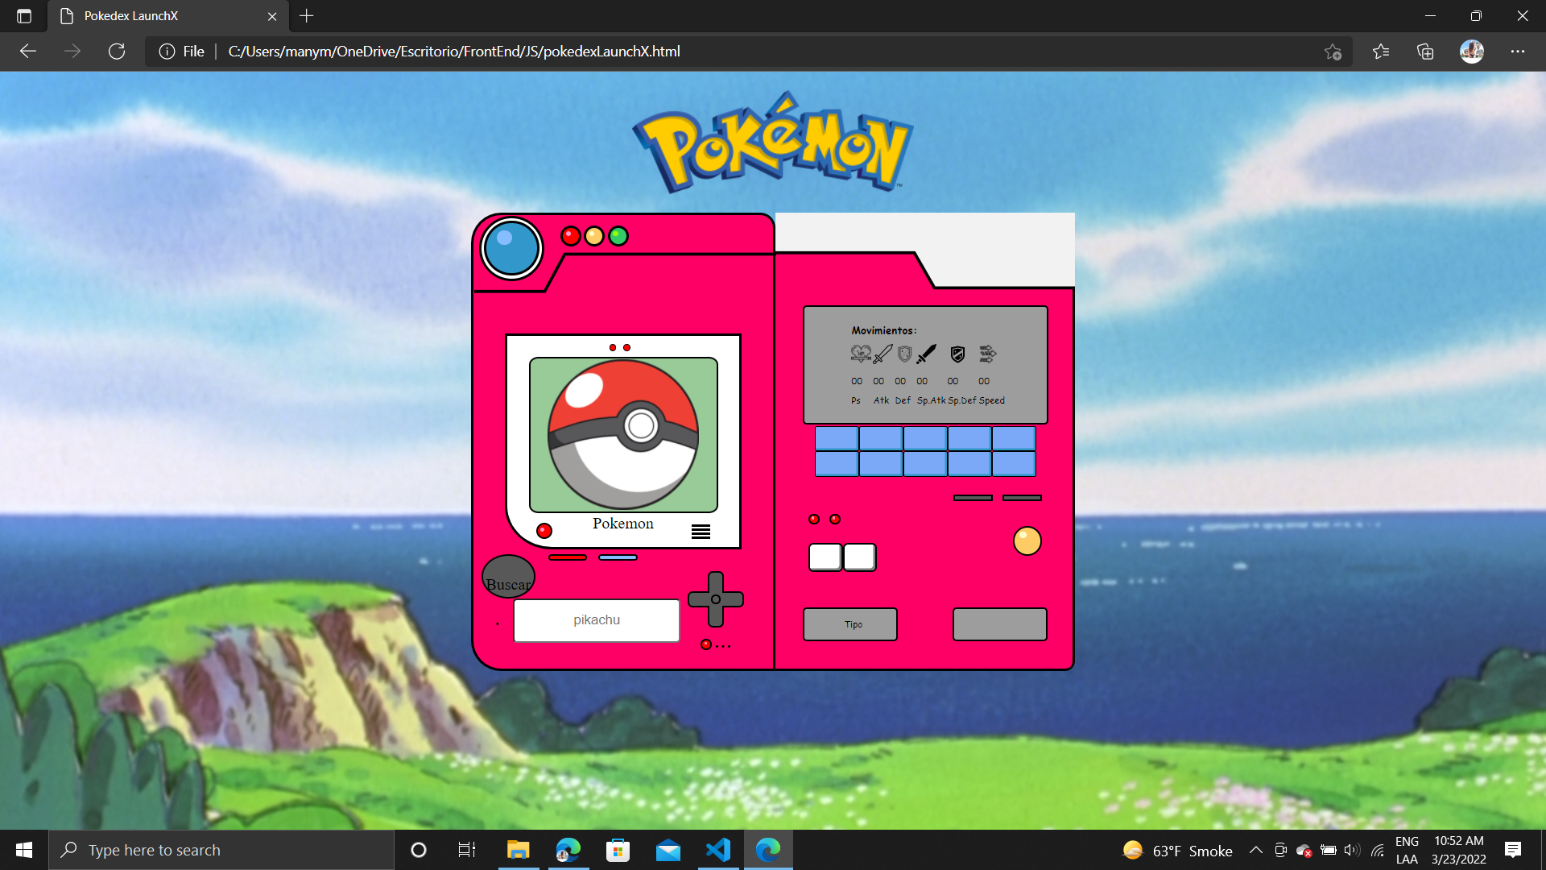Click the Pokeball image on screen
The height and width of the screenshot is (870, 1546).
coord(623,434)
